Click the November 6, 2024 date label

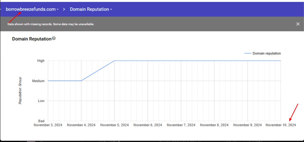[148, 125]
